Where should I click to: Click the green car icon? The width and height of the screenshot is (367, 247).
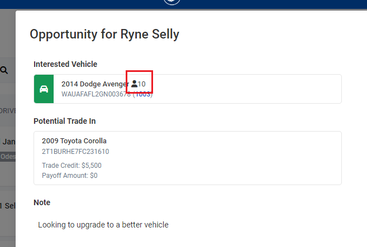[44, 89]
